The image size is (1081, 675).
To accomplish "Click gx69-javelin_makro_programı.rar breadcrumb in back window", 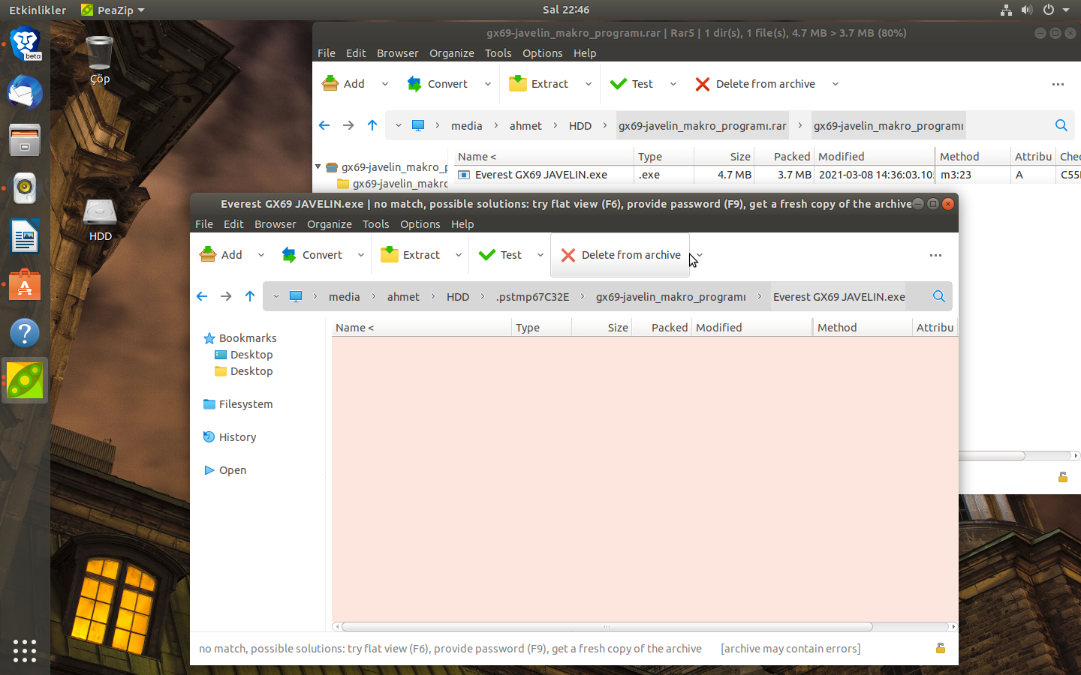I will 703,126.
